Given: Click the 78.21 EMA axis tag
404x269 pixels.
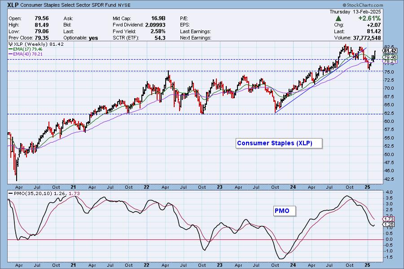Looking at the screenshot, I should (390, 61).
